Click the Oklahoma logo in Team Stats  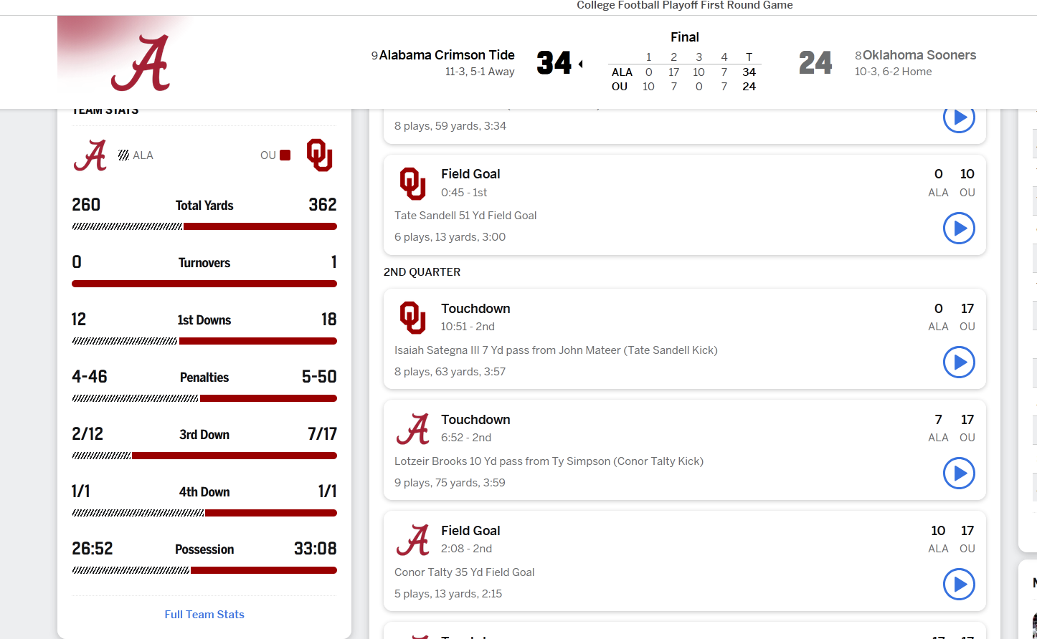(319, 155)
